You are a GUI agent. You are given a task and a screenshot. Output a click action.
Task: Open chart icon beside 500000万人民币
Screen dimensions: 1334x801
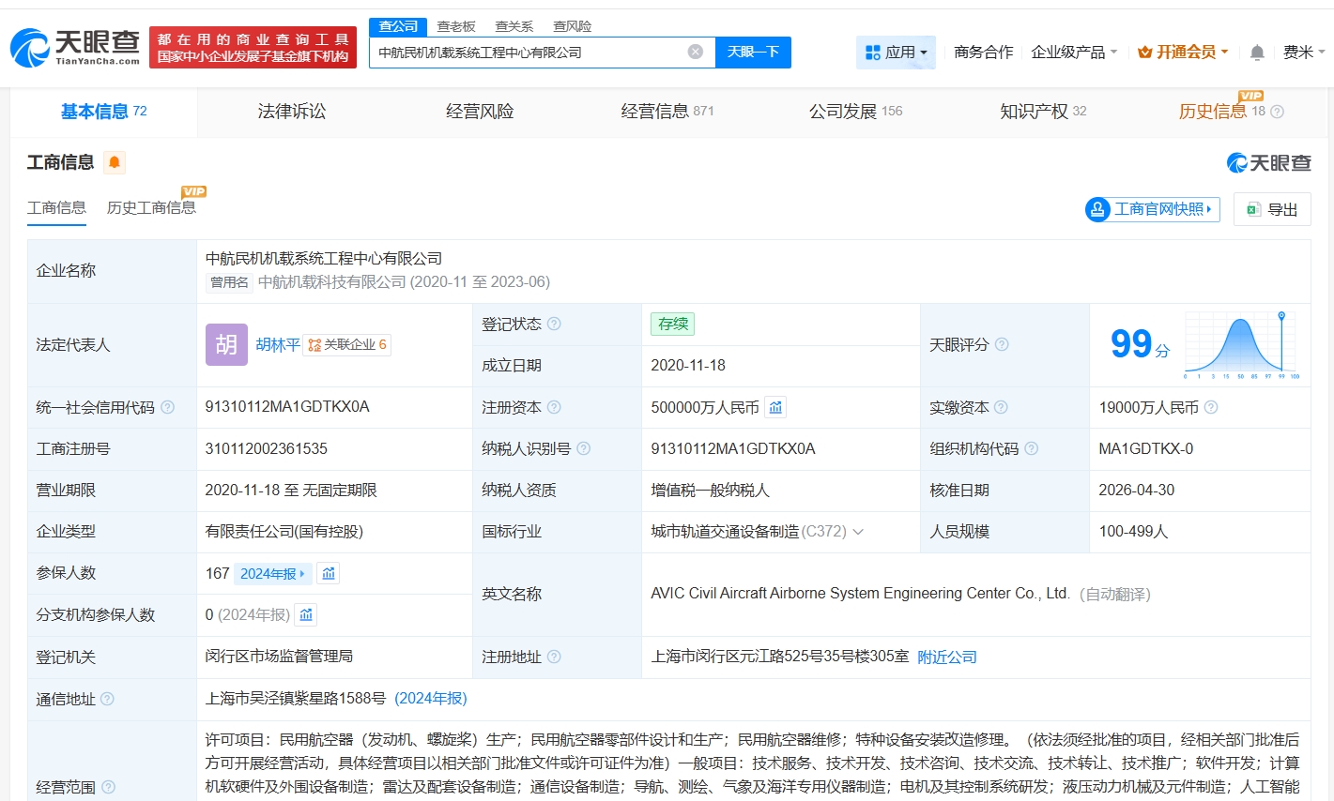[x=775, y=407]
